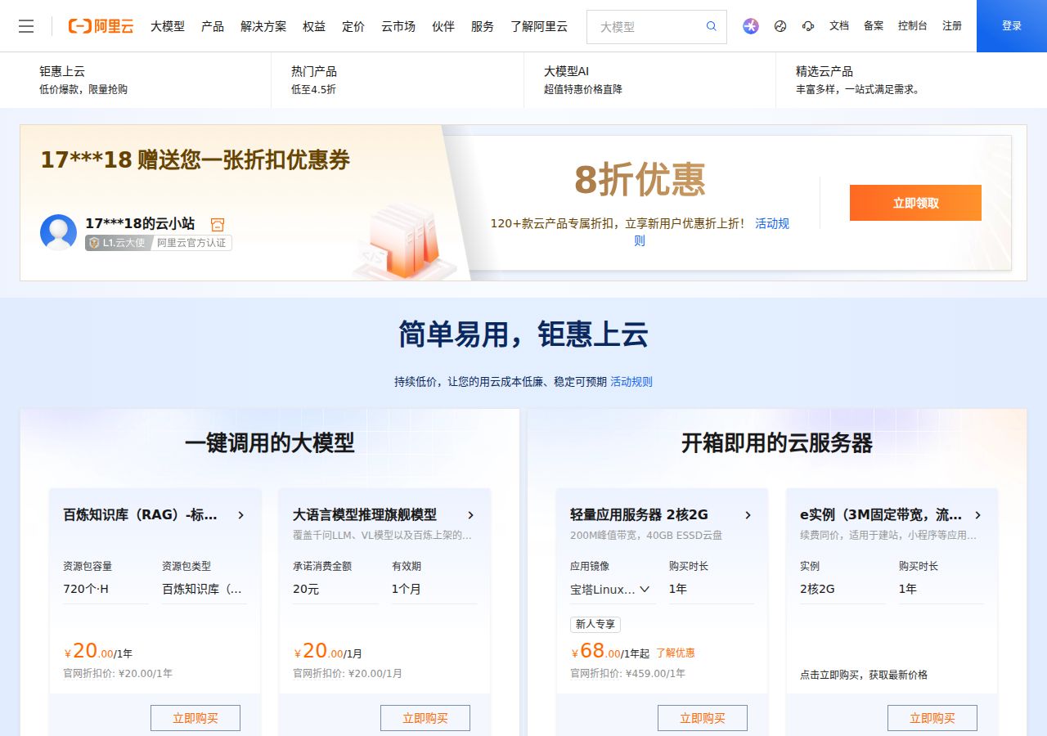Click 立即购买 for 轻量应用服务器 2核2G
This screenshot has height=736, width=1047.
point(703,718)
